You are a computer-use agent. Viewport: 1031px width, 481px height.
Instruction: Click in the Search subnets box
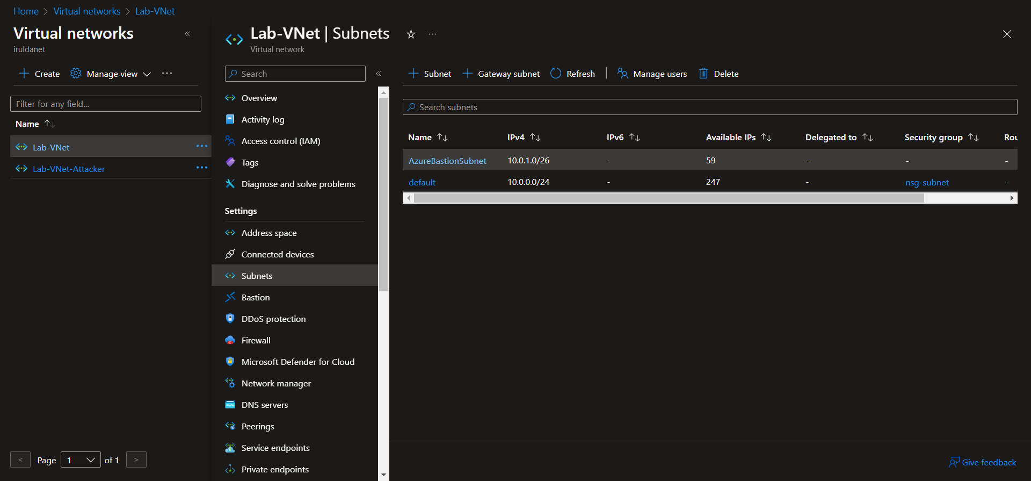click(710, 107)
